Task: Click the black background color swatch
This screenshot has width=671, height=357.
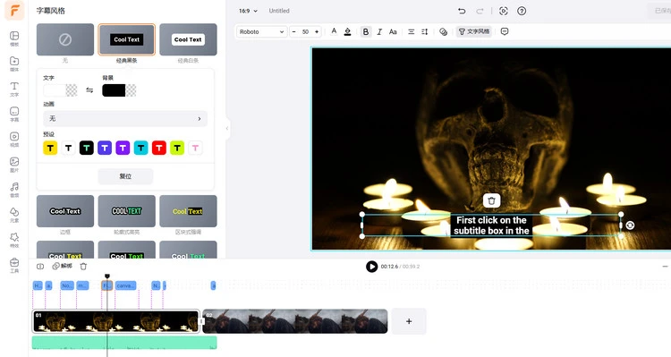Action: tap(114, 90)
